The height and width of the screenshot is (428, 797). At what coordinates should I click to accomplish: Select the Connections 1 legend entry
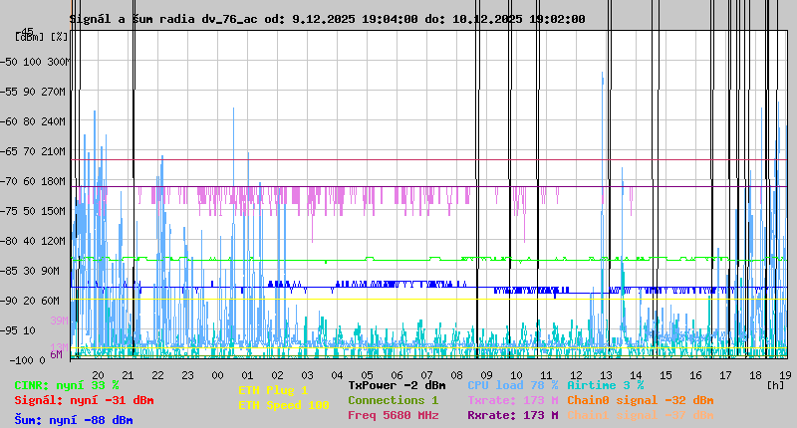tap(393, 400)
